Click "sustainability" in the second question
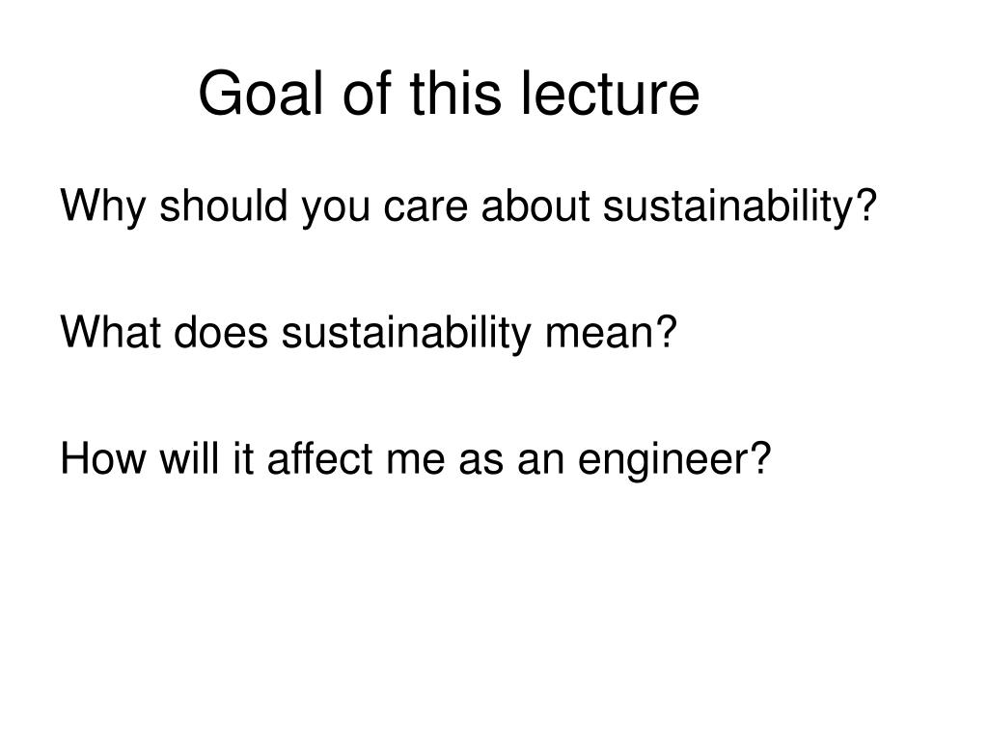 [406, 334]
